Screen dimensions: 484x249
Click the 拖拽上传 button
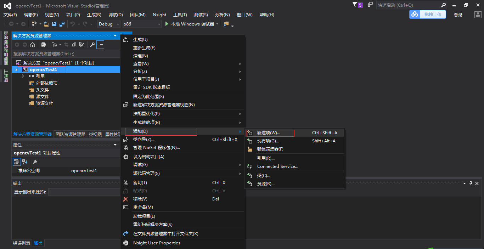click(428, 15)
